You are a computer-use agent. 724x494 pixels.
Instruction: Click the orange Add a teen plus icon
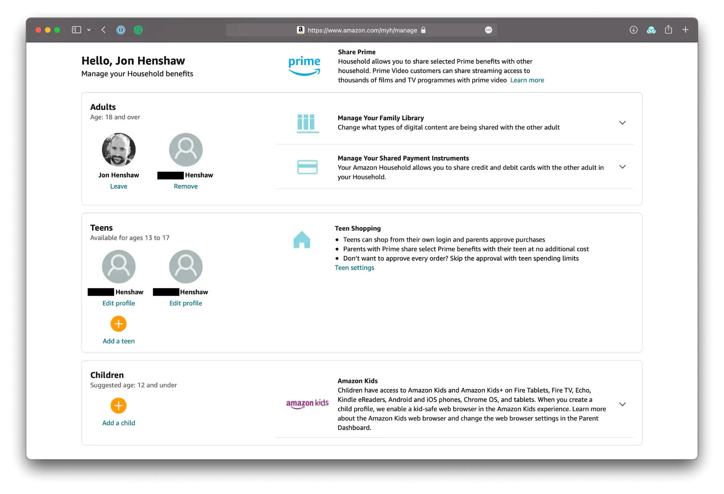click(x=118, y=323)
